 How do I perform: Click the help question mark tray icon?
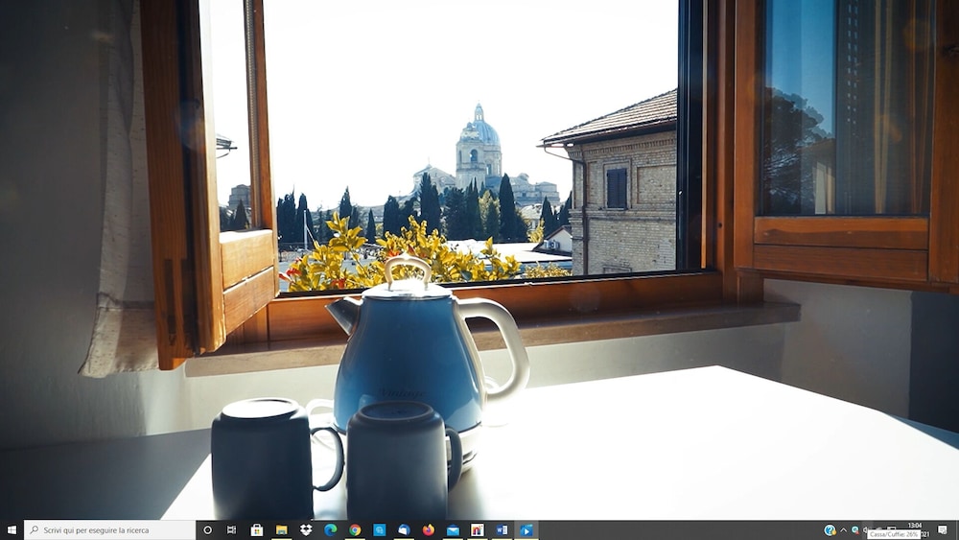point(830,529)
